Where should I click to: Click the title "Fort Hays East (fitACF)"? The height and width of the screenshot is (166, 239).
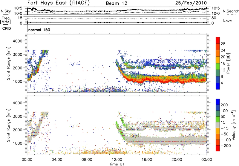click(x=58, y=3)
